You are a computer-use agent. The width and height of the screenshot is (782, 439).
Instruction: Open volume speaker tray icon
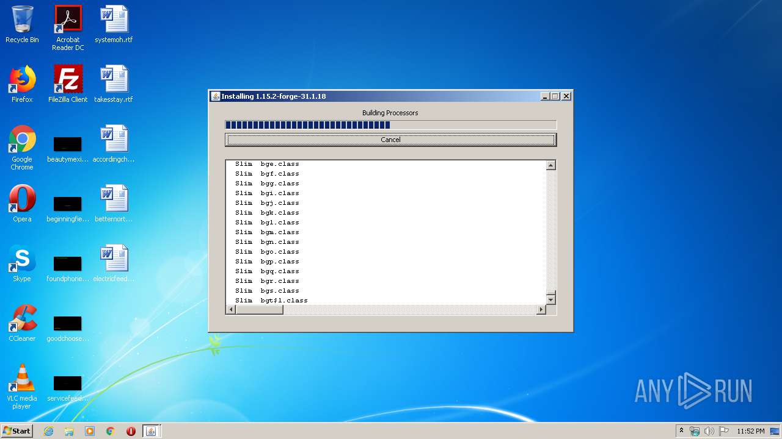(709, 431)
